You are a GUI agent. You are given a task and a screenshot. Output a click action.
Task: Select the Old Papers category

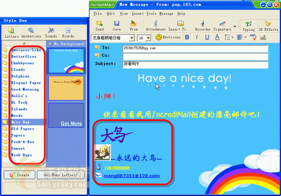point(22,129)
